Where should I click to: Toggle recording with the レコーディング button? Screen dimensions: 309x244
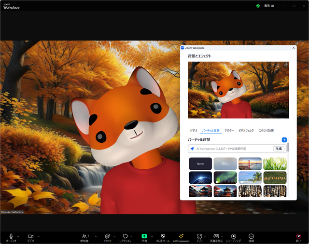click(x=233, y=236)
